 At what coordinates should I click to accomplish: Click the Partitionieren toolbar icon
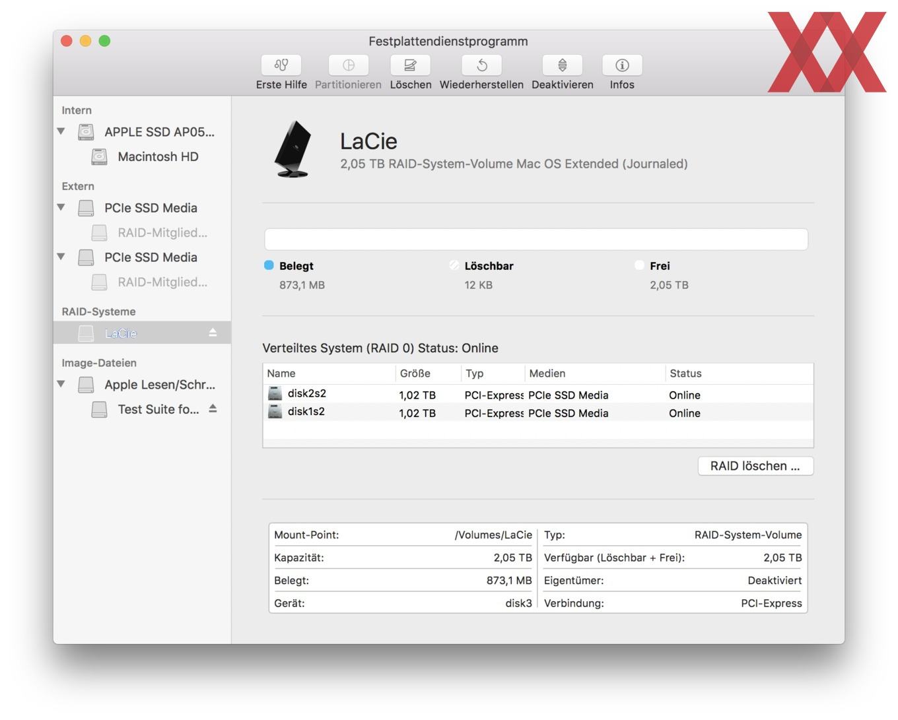point(348,65)
